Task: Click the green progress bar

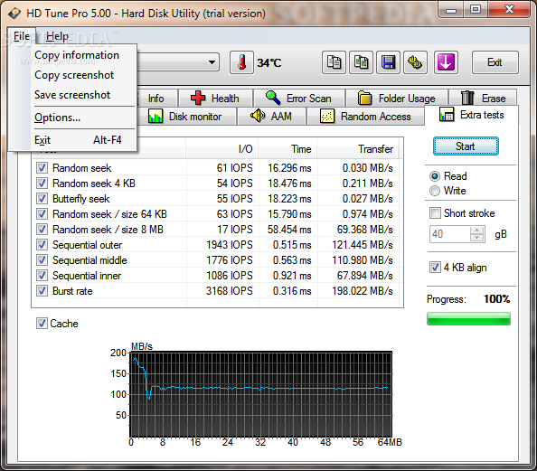Action: tap(468, 318)
